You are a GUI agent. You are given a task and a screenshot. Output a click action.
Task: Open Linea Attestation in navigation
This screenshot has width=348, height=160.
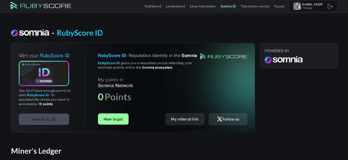[x=203, y=6]
